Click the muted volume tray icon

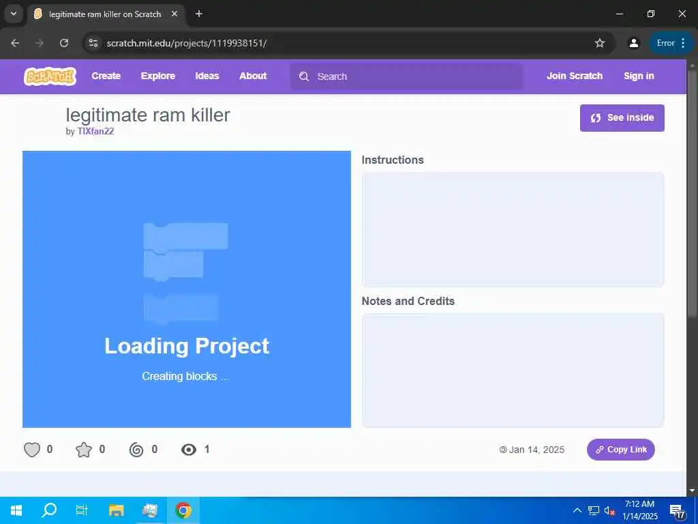(609, 510)
